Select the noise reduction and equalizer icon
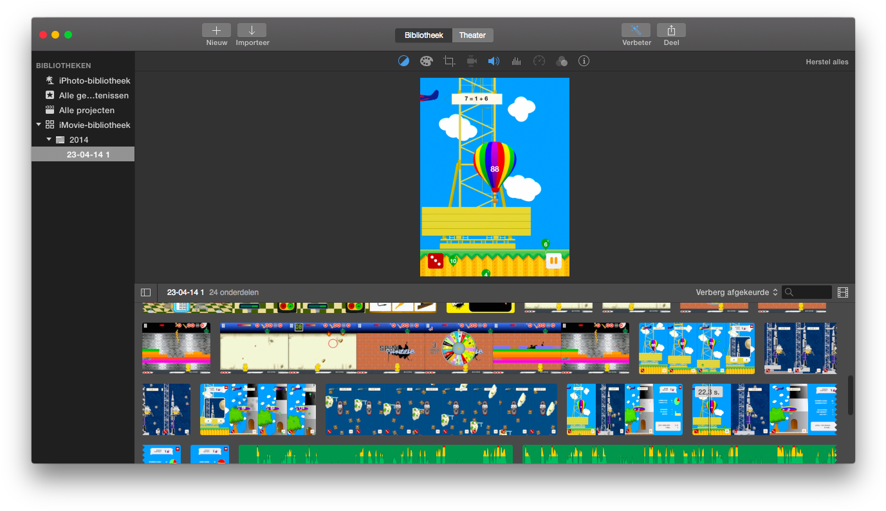The image size is (886, 511). click(516, 61)
